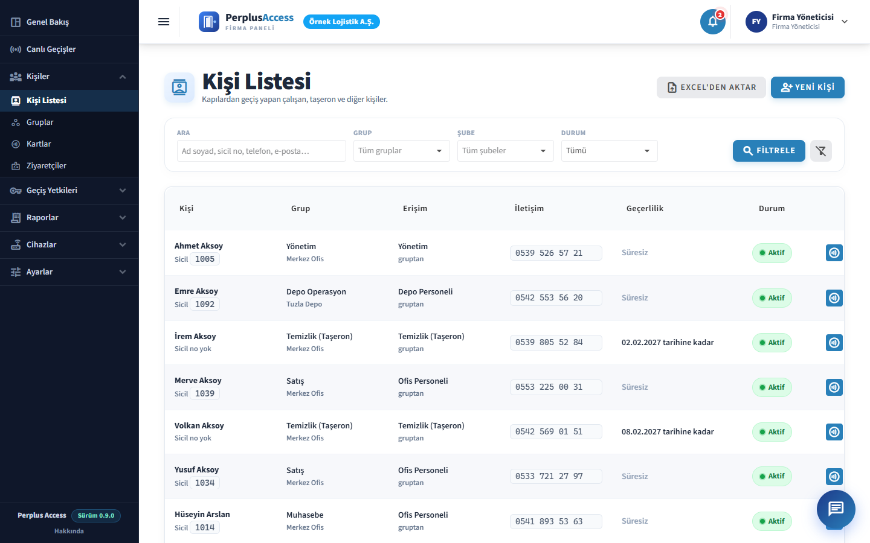Click the Aktif status badge for Ahmet Aksoy
870x543 pixels.
772,253
